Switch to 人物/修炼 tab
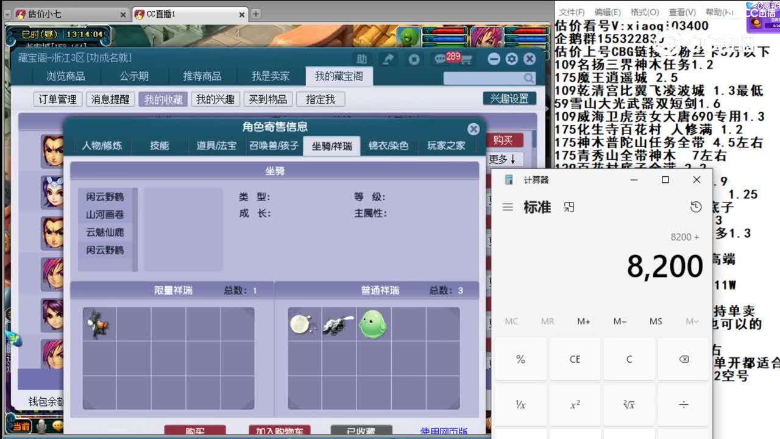The height and width of the screenshot is (439, 780). [x=102, y=146]
